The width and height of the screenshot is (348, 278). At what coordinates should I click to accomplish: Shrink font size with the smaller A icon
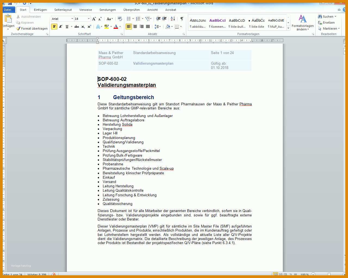[x=100, y=19]
